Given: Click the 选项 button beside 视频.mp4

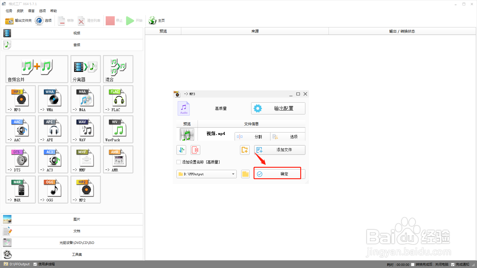Looking at the screenshot, I should click(288, 137).
